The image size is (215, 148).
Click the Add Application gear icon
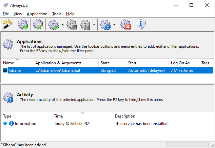point(23,24)
